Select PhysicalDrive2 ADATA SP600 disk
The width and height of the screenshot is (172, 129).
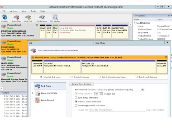click(x=14, y=63)
